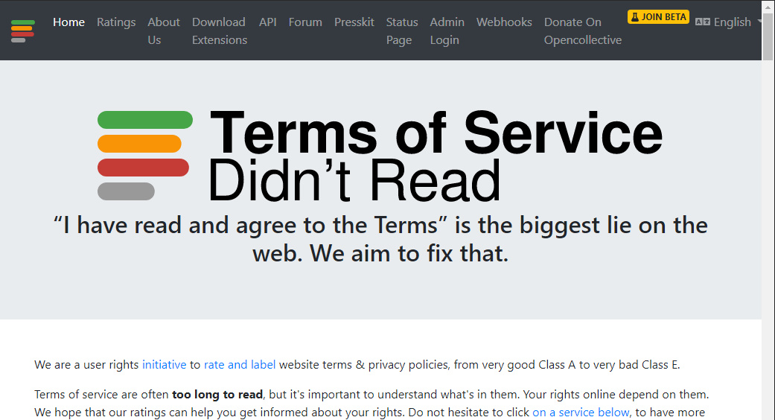Follow the 'initiative' link
This screenshot has height=420, width=775.
coord(164,365)
